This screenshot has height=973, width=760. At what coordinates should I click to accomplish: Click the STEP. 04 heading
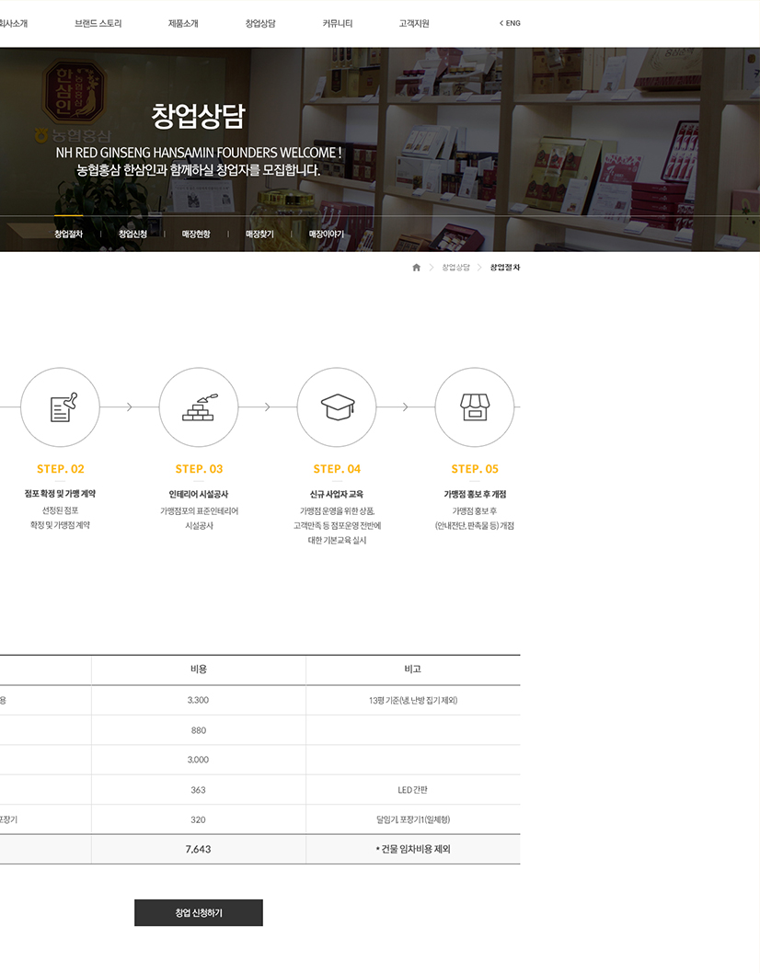337,469
